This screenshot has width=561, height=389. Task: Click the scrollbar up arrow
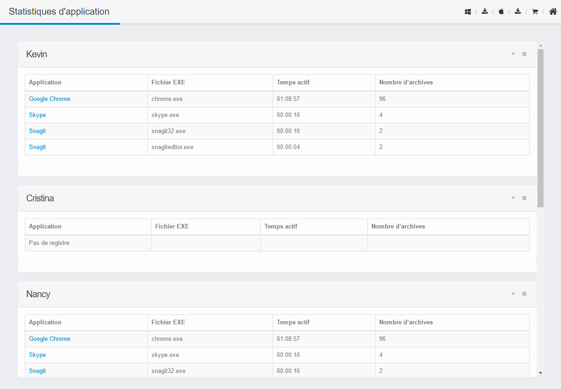tap(540, 45)
